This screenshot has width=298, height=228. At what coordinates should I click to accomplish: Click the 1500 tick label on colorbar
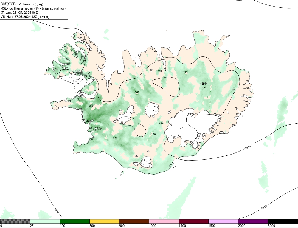click(212, 226)
